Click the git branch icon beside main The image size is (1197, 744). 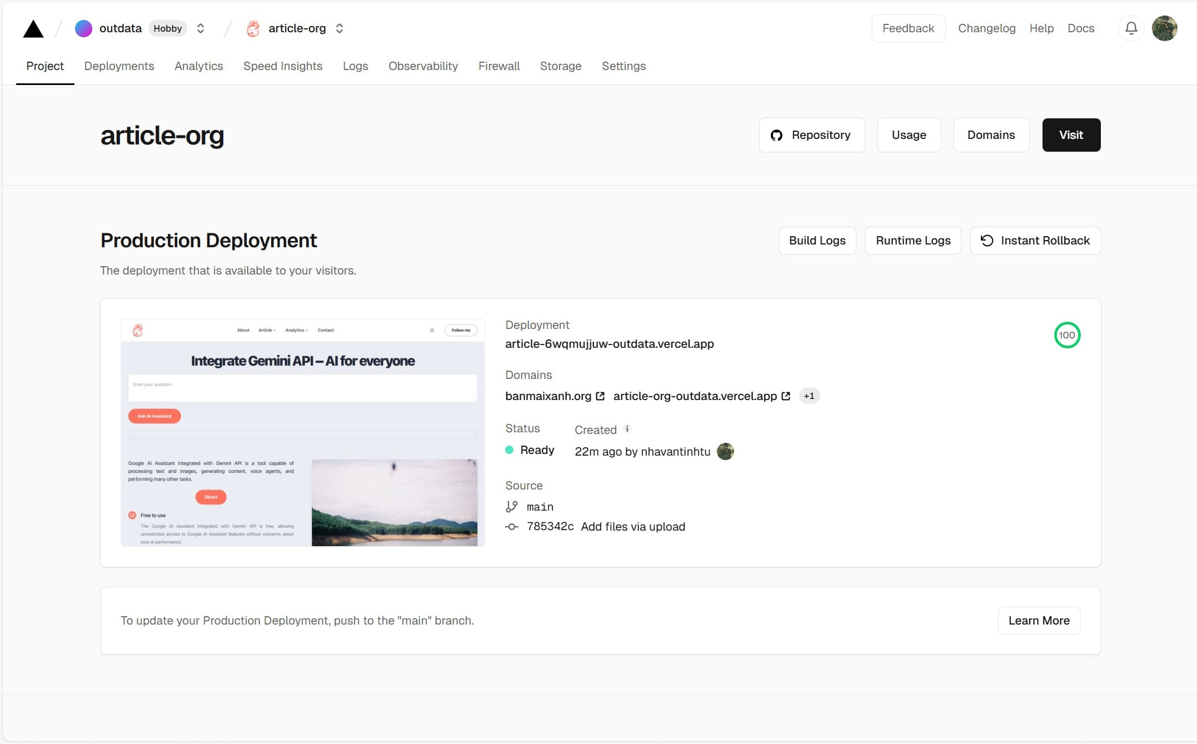click(512, 507)
